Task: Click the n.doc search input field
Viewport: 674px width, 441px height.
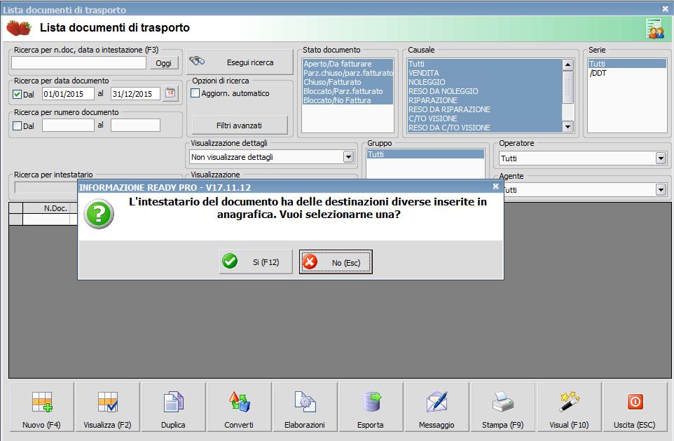Action: point(78,63)
